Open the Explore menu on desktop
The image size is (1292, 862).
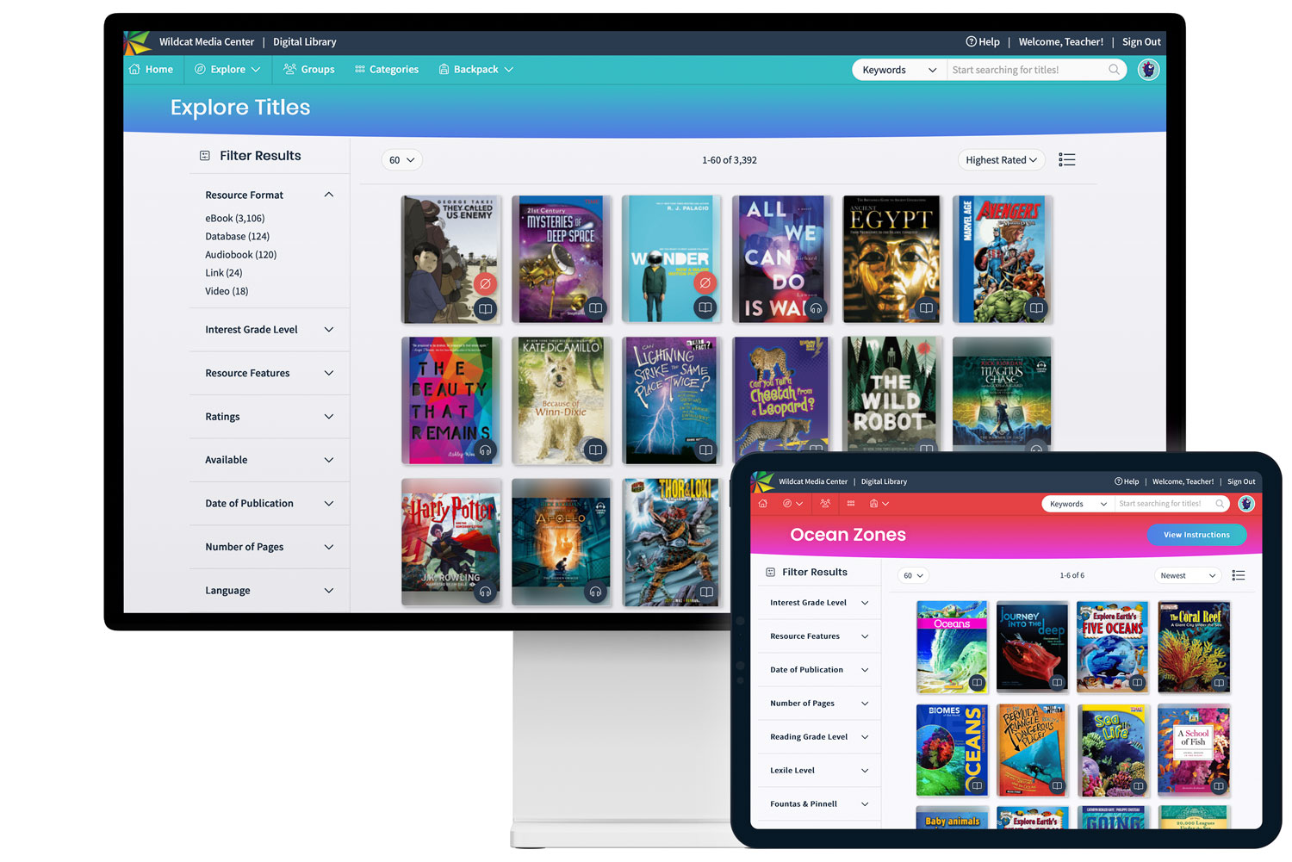pos(227,69)
